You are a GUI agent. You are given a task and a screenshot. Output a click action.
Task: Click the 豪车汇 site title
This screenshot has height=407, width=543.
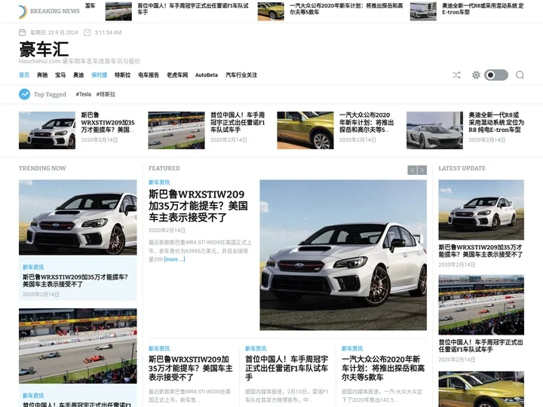pyautogui.click(x=44, y=49)
